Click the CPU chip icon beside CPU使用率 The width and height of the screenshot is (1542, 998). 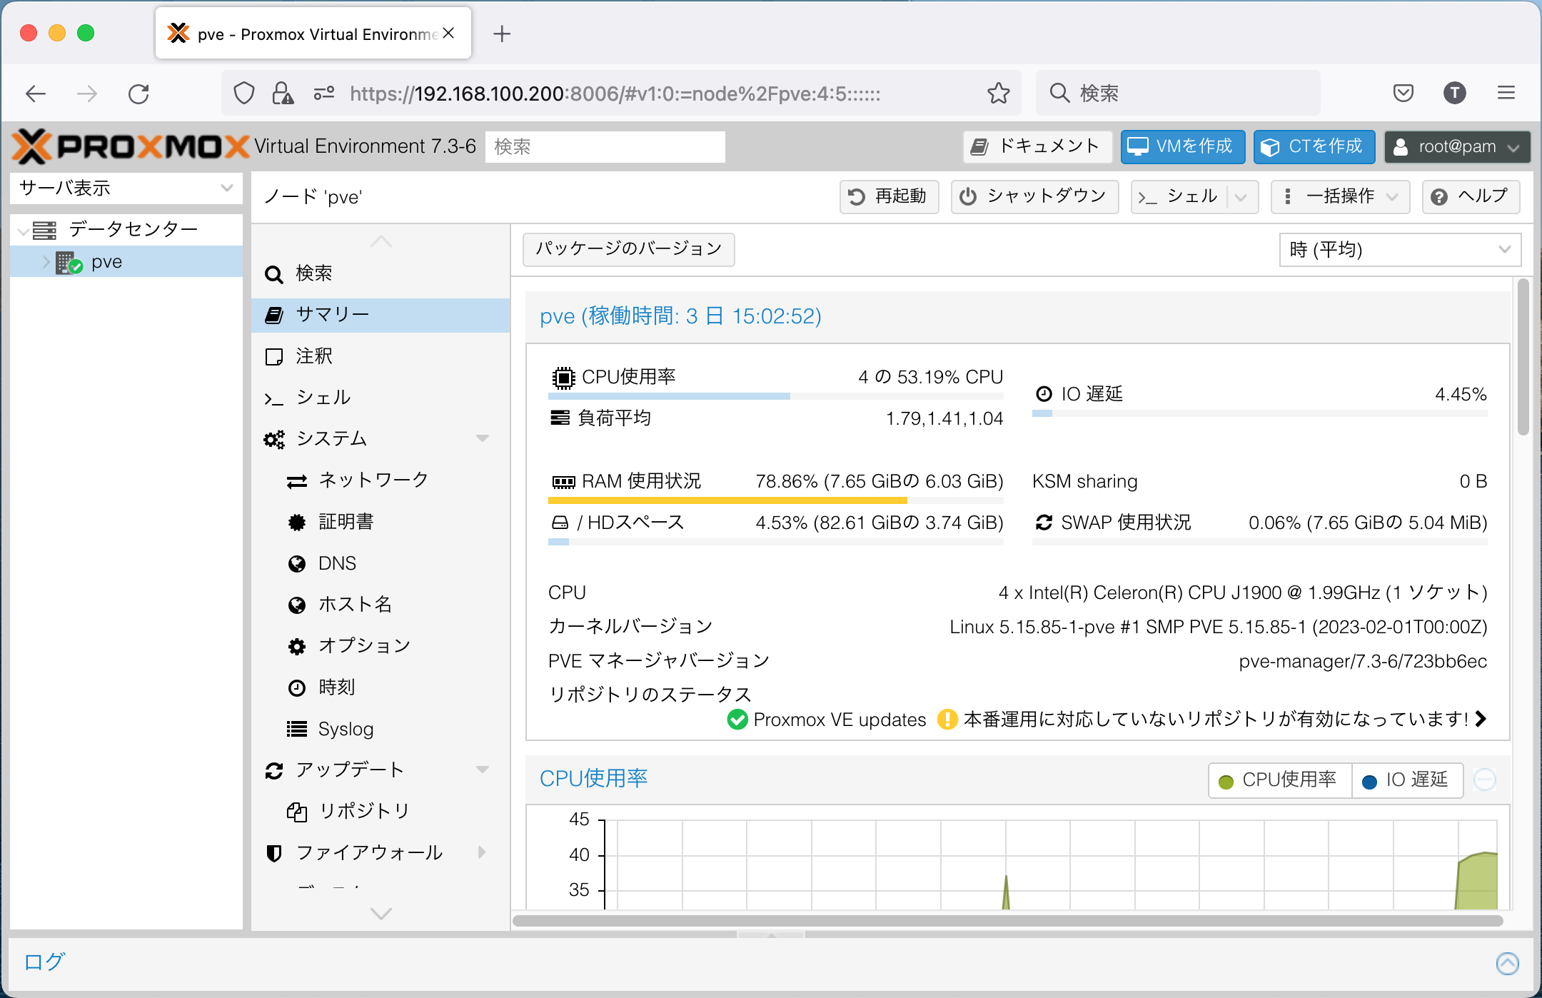[x=563, y=377]
